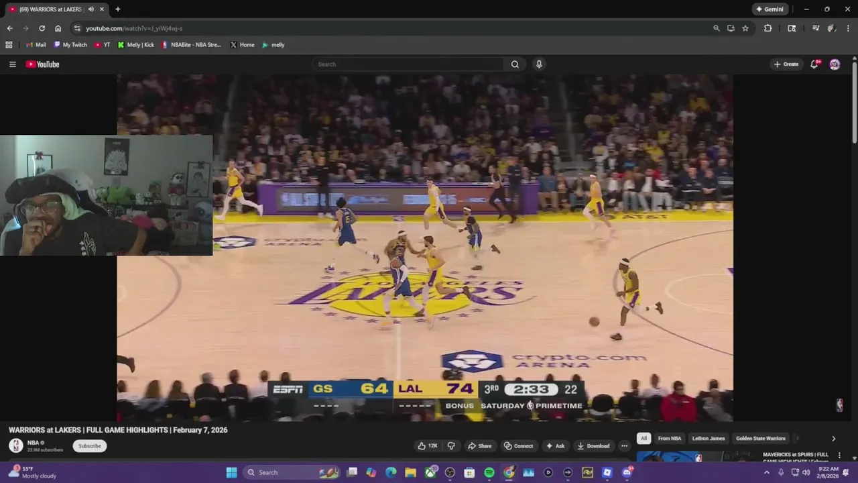This screenshot has width=858, height=483.
Task: Open Chrome zoom magnifier in address bar
Action: tap(717, 28)
